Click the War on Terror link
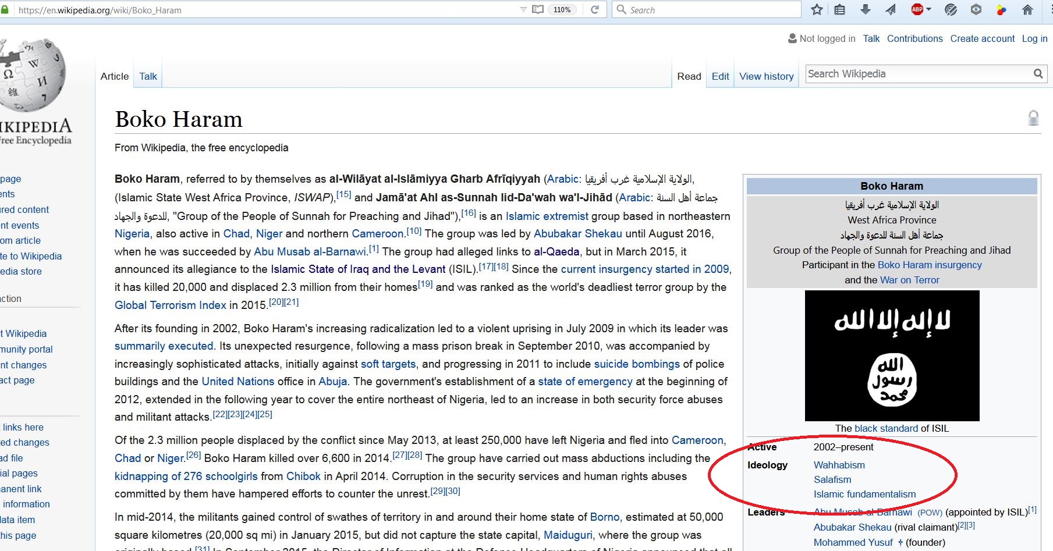The width and height of the screenshot is (1053, 551). (x=910, y=280)
